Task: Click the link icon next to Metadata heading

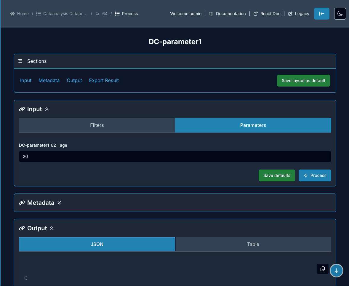Action: click(x=22, y=203)
